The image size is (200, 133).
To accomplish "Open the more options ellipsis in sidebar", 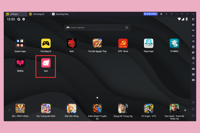I will pos(193,80).
